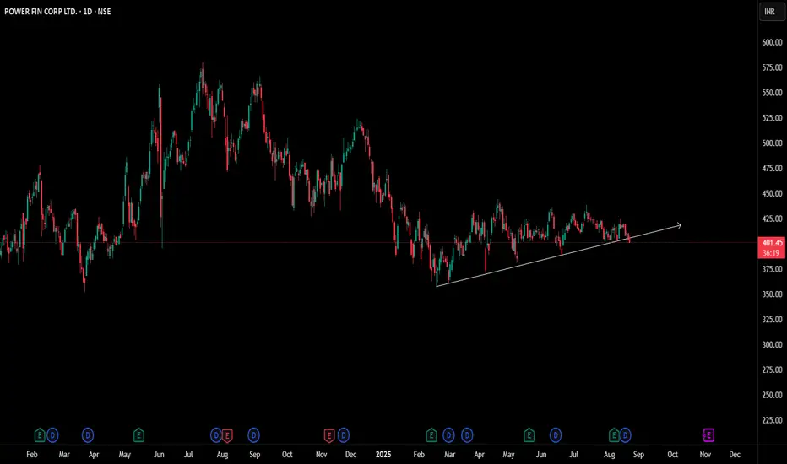The image size is (787, 464).
Task: Open the purple upcoming earnings marker above Nov 2025
Action: click(x=708, y=435)
